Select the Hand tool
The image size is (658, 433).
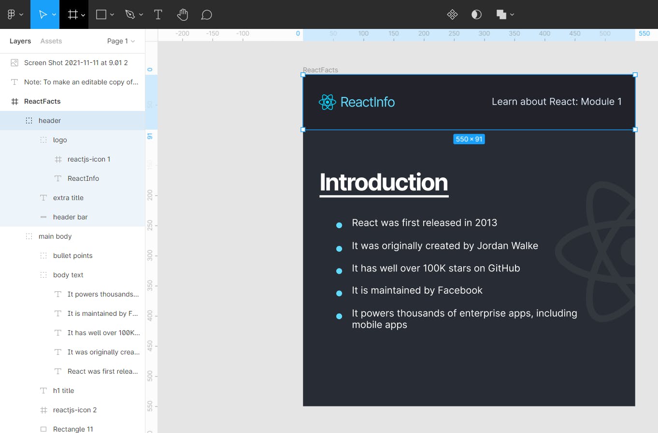point(182,14)
